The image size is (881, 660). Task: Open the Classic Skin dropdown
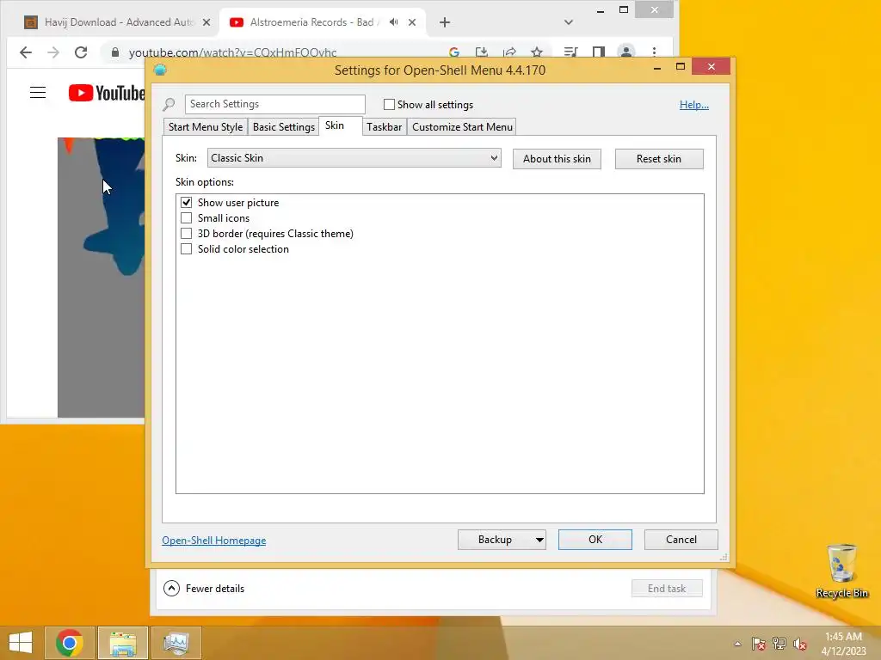[354, 158]
